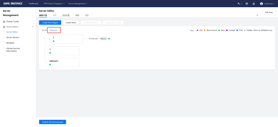This screenshot has width=278, height=127.
Task: Switch to the QQ大区 tab
Action: (x=66, y=15)
